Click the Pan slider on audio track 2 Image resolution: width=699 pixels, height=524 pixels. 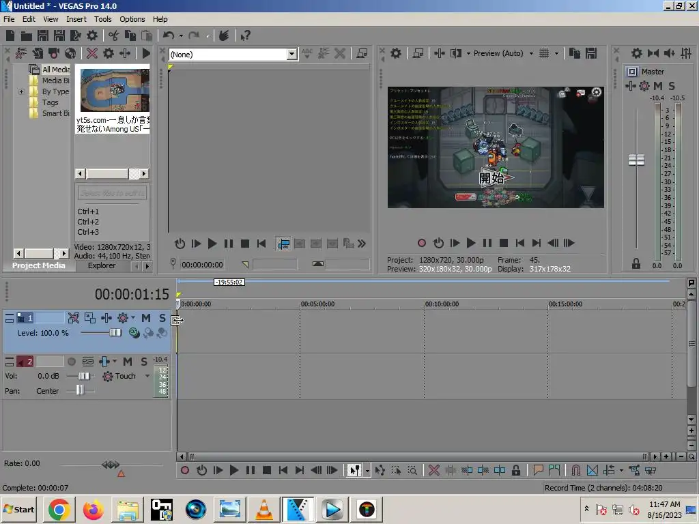81,391
